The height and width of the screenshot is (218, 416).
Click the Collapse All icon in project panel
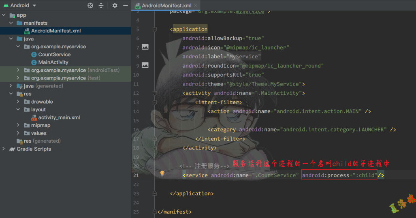(x=101, y=5)
